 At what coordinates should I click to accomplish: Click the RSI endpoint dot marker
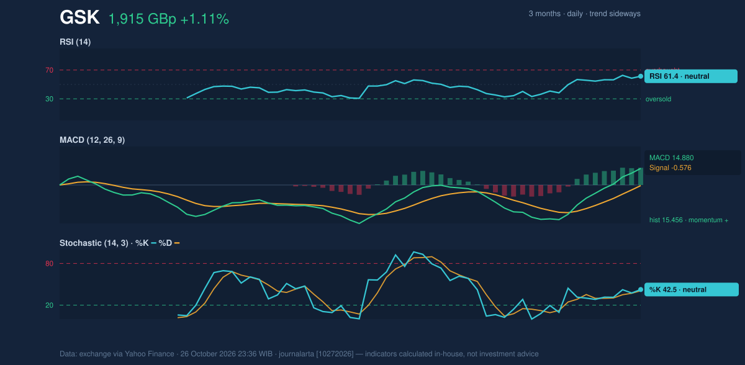click(641, 76)
